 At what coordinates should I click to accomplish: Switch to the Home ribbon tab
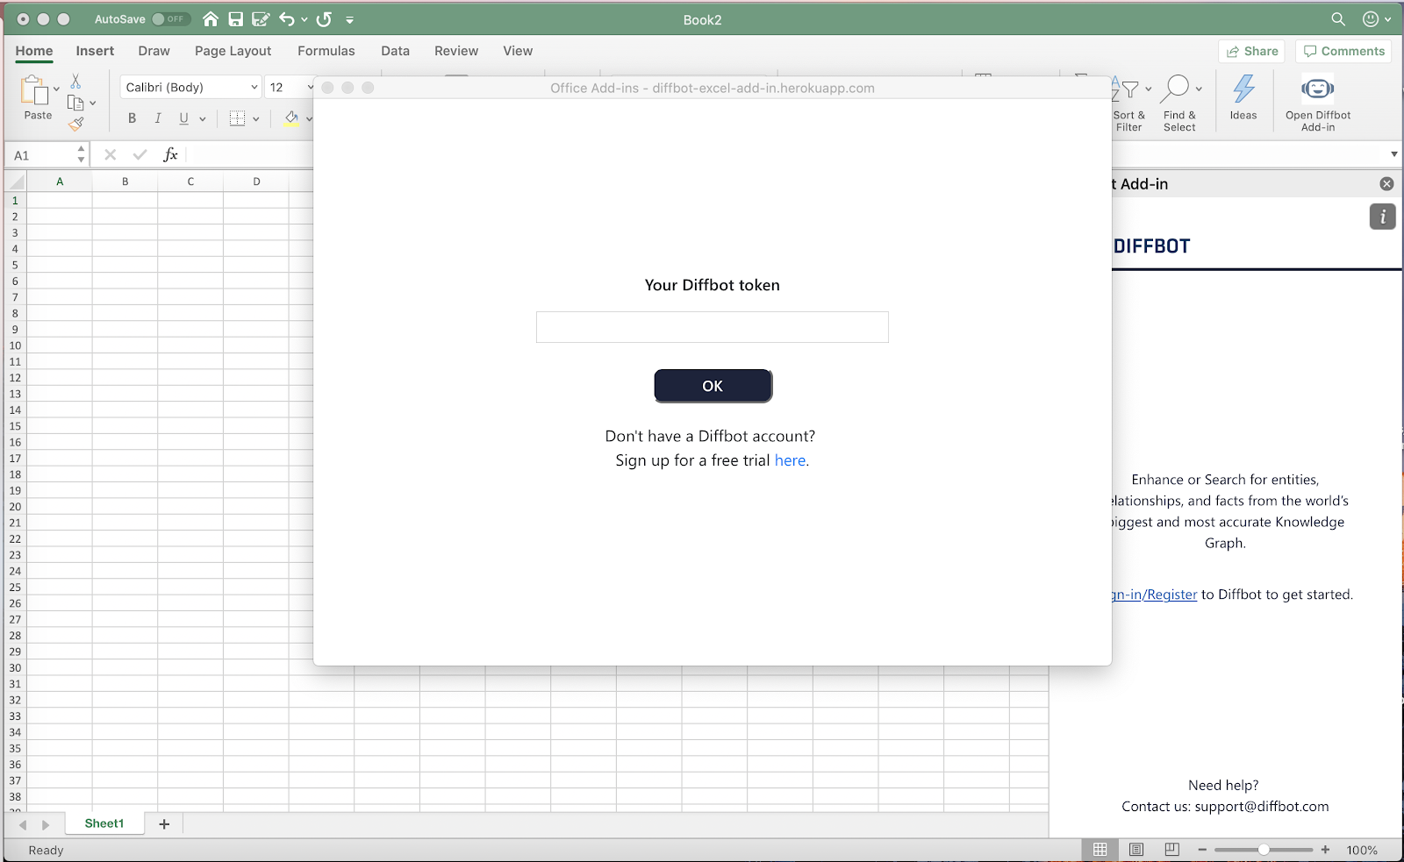click(x=34, y=51)
